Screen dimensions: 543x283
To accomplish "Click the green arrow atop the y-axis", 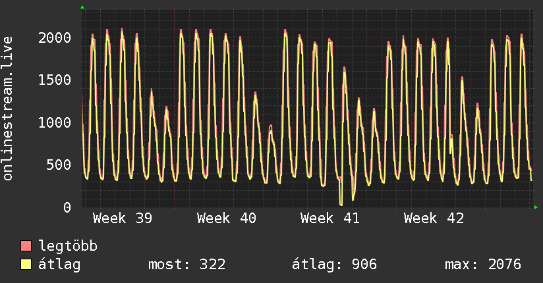I will point(82,7).
